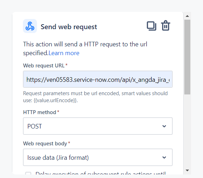The width and height of the screenshot is (203, 178).
Task: Click the Send web request heading
Action: click(69, 27)
